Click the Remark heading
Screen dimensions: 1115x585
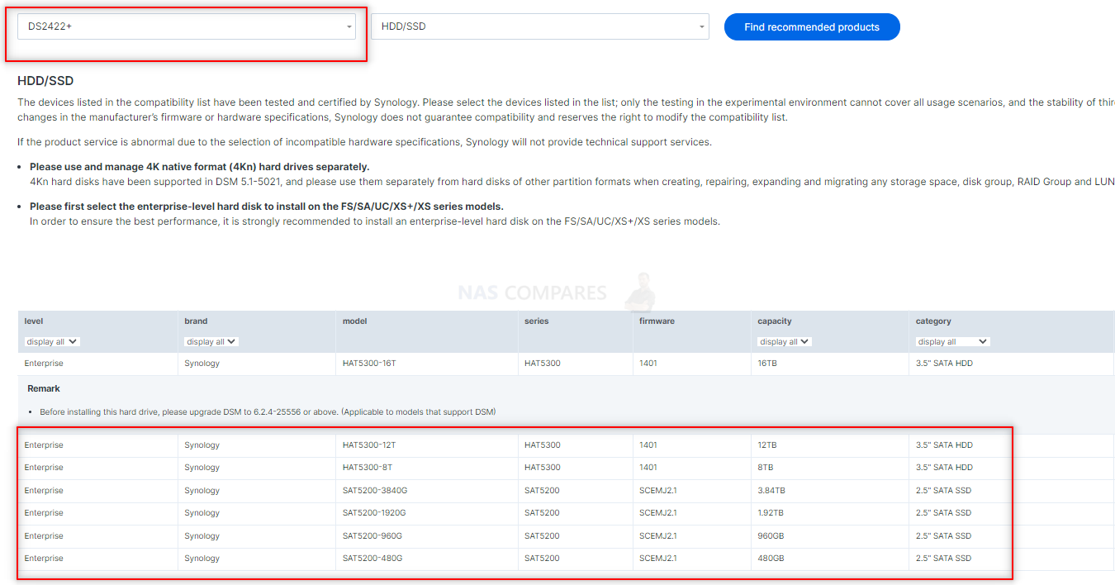click(44, 388)
